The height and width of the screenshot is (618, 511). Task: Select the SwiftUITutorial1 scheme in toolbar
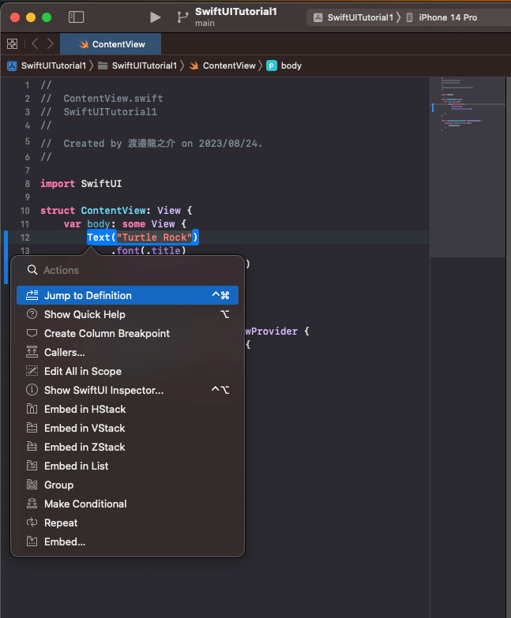click(x=355, y=17)
